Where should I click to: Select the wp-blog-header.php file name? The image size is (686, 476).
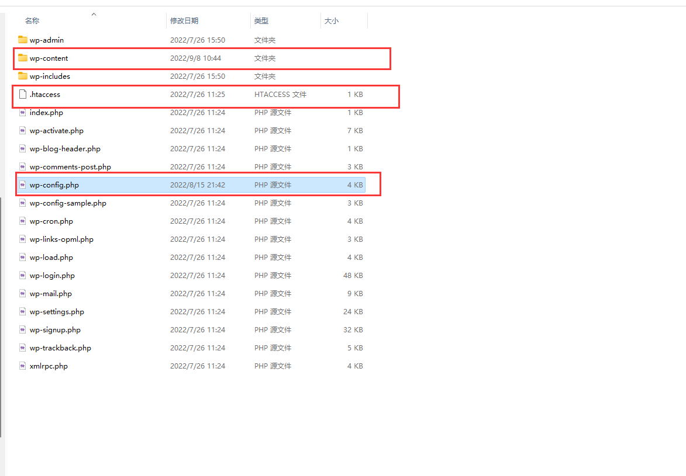(65, 148)
